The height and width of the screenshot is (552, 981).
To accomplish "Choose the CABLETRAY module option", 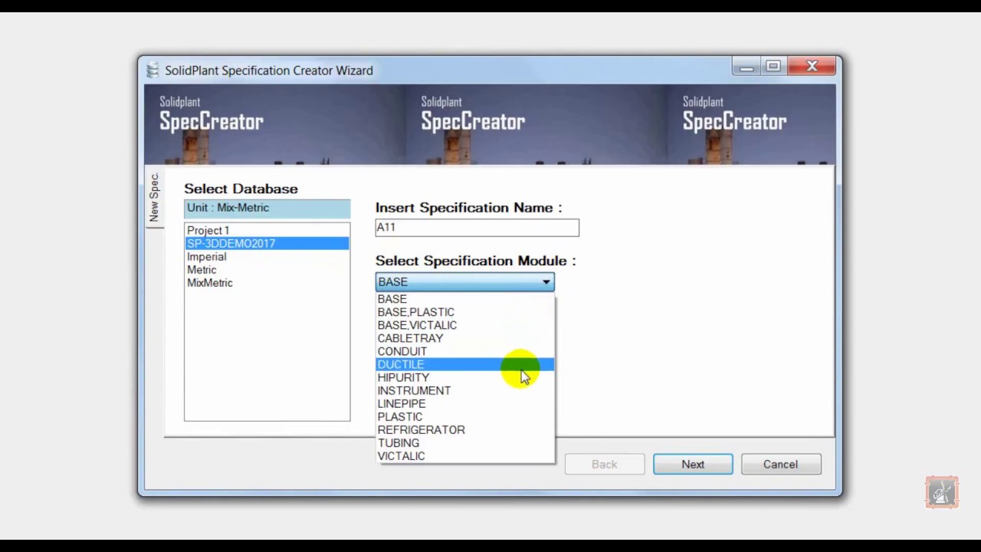I will [x=464, y=338].
